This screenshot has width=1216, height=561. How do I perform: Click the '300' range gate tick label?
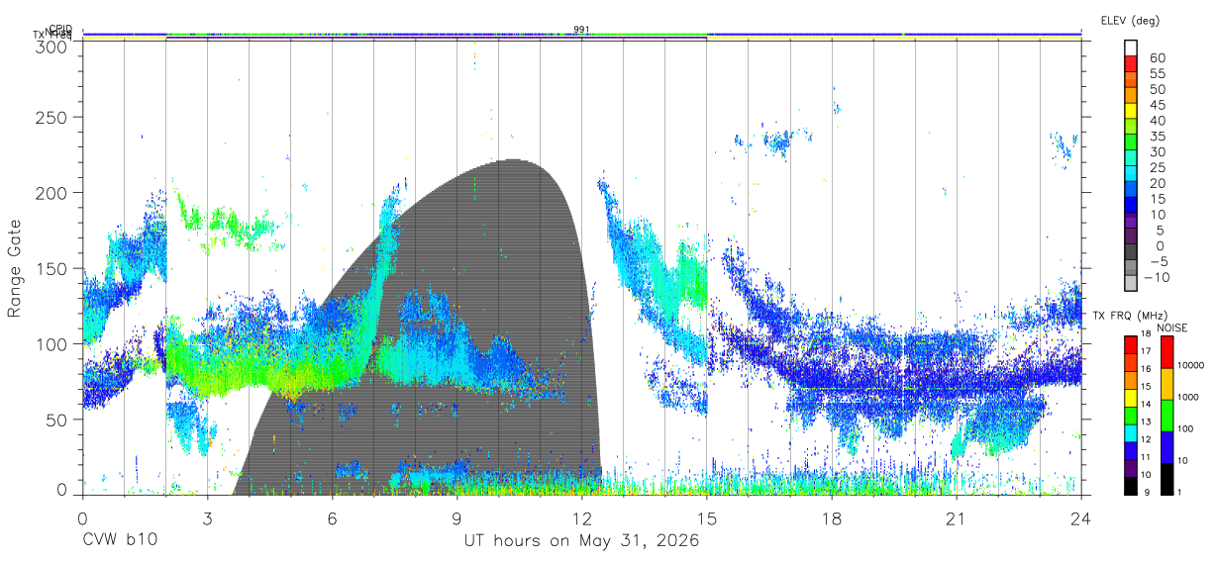[51, 46]
